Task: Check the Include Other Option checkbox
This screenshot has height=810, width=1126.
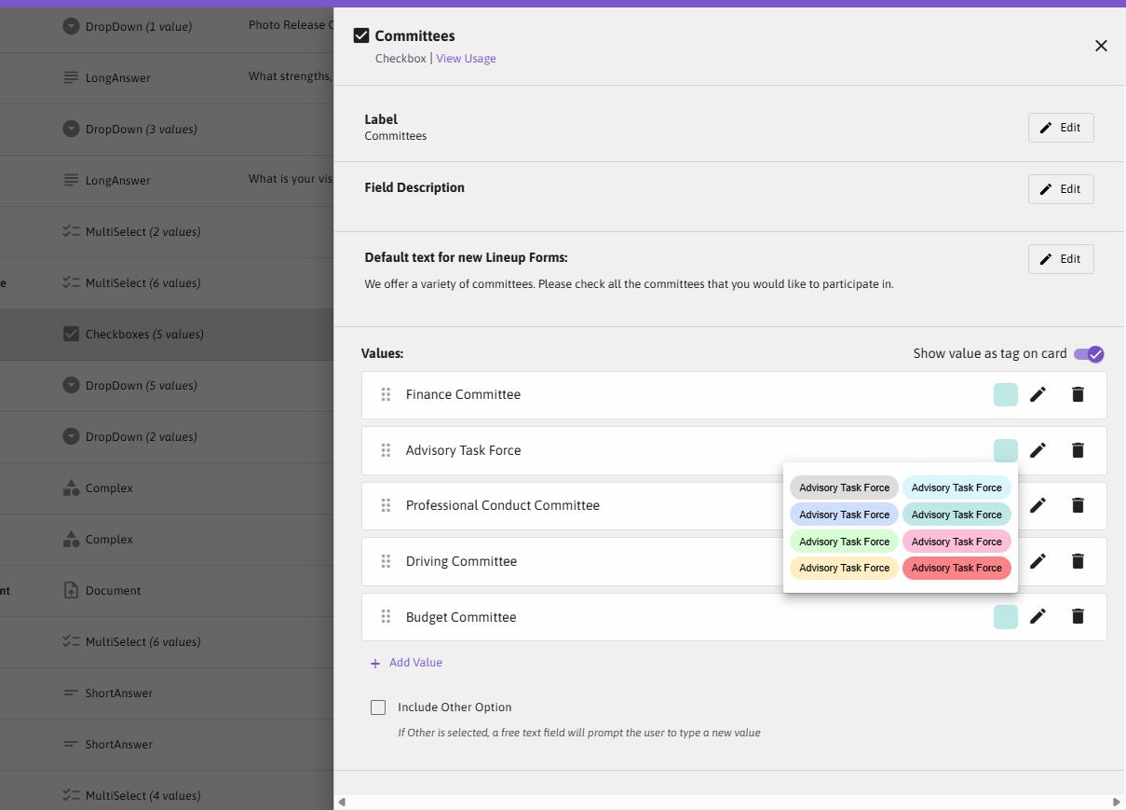Action: coord(378,707)
